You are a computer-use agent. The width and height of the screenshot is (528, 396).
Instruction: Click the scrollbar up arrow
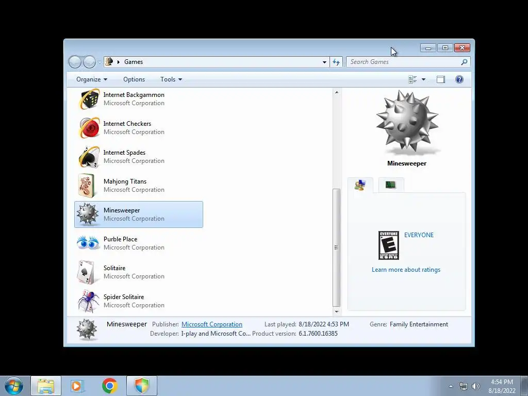(x=336, y=92)
